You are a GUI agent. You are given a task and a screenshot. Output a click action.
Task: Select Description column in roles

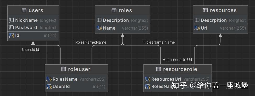(x=123, y=20)
